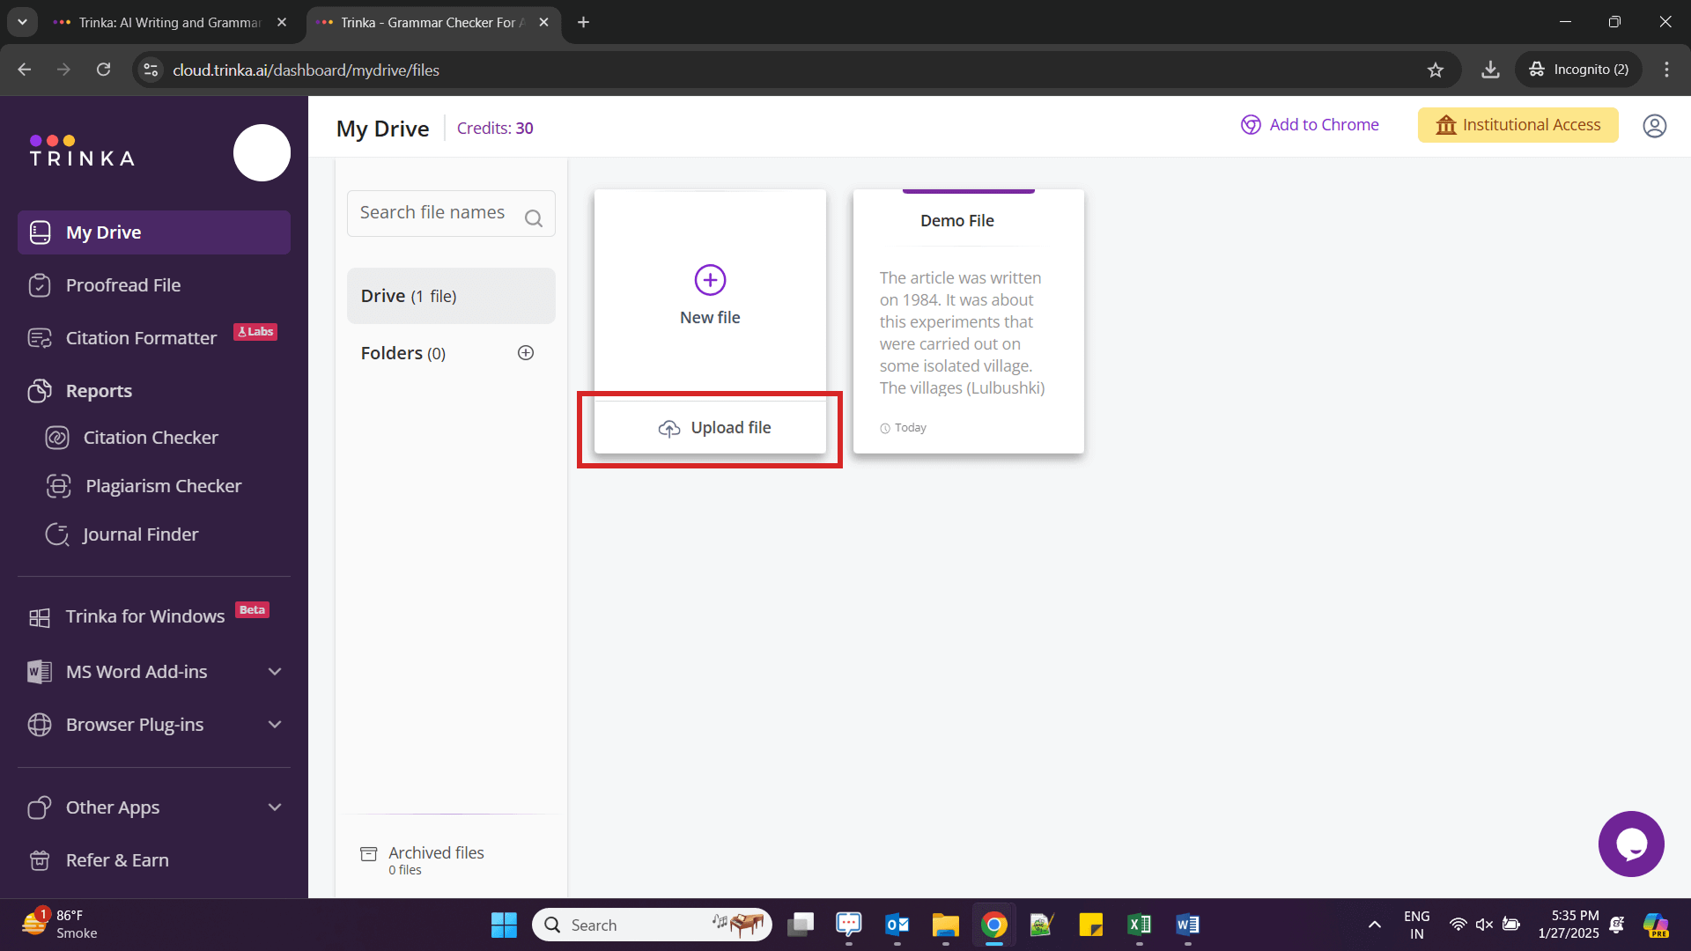Open Plagiarism Checker report
Viewport: 1691px width, 951px height.
pyautogui.click(x=163, y=486)
